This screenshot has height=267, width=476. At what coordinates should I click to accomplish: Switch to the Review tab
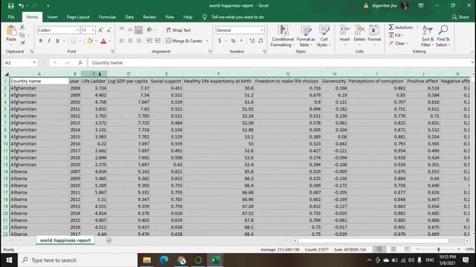click(x=149, y=17)
